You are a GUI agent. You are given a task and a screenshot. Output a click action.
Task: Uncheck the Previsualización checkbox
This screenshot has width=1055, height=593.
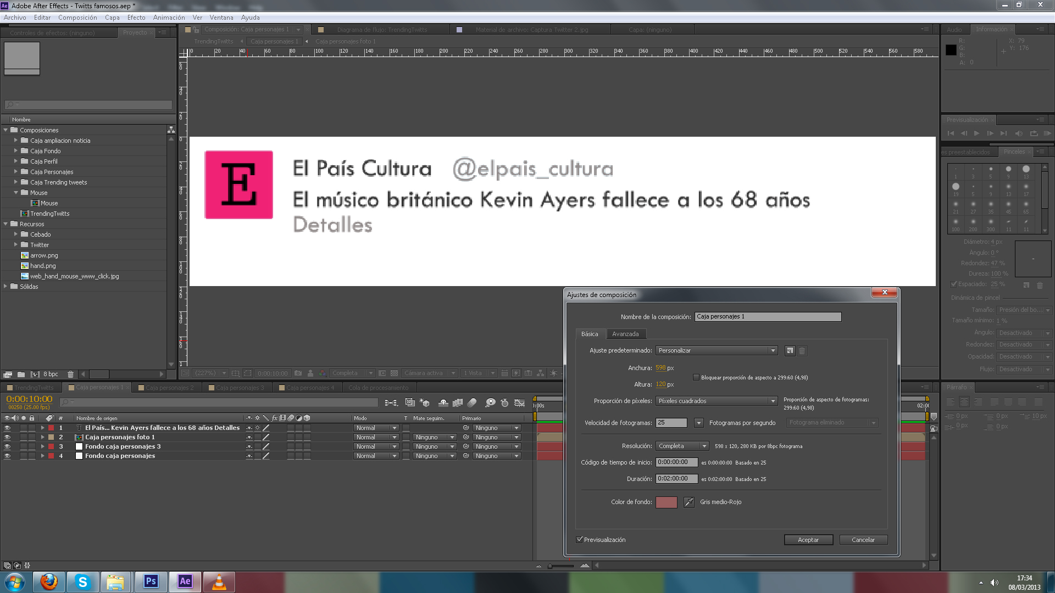click(579, 540)
